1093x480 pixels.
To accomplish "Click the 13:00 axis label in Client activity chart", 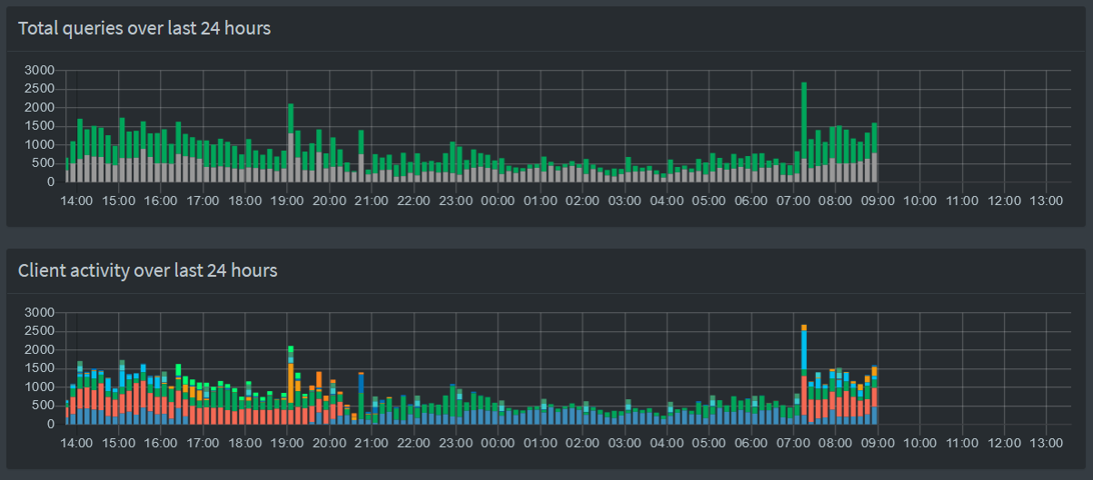I will [1046, 443].
